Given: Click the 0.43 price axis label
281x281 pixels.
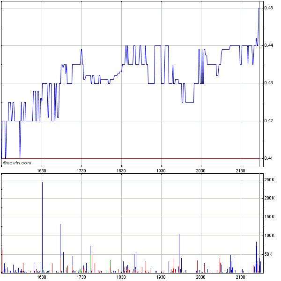Looking at the screenshot, I should coord(268,83).
